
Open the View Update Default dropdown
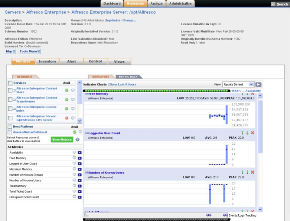click(x=238, y=84)
